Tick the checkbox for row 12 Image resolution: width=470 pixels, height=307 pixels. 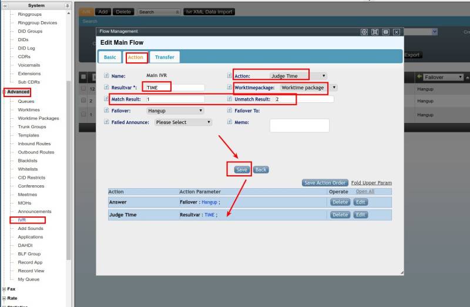tap(83, 89)
